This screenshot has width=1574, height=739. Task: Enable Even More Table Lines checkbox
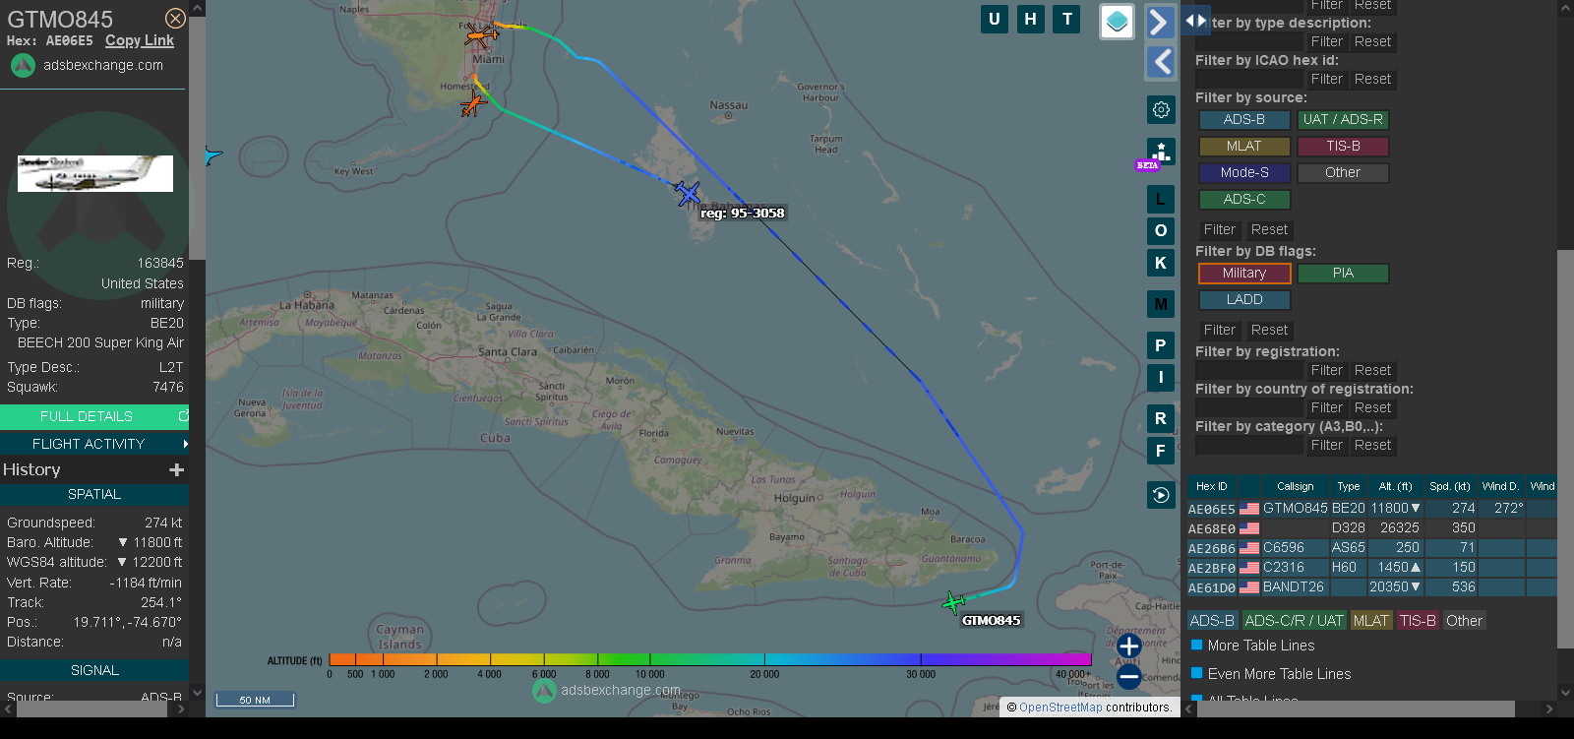[x=1197, y=673]
